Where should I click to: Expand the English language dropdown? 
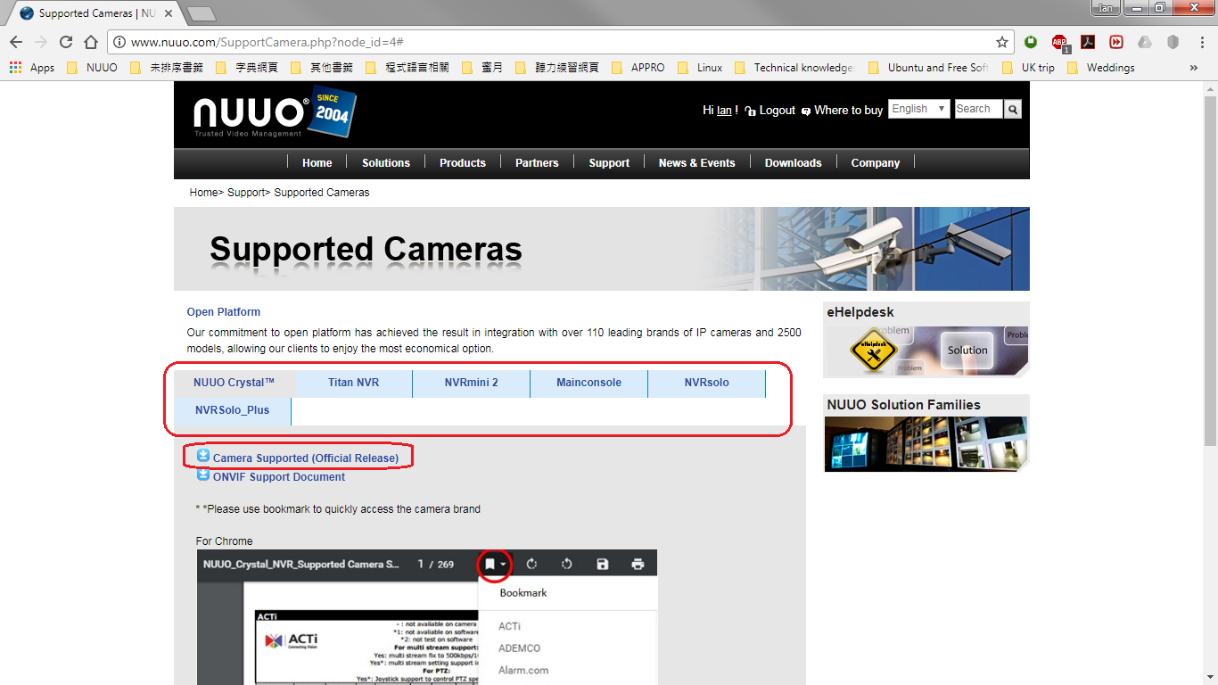[x=918, y=109]
